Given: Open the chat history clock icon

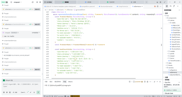Looking at the screenshot, I should pyautogui.click(x=33, y=2).
